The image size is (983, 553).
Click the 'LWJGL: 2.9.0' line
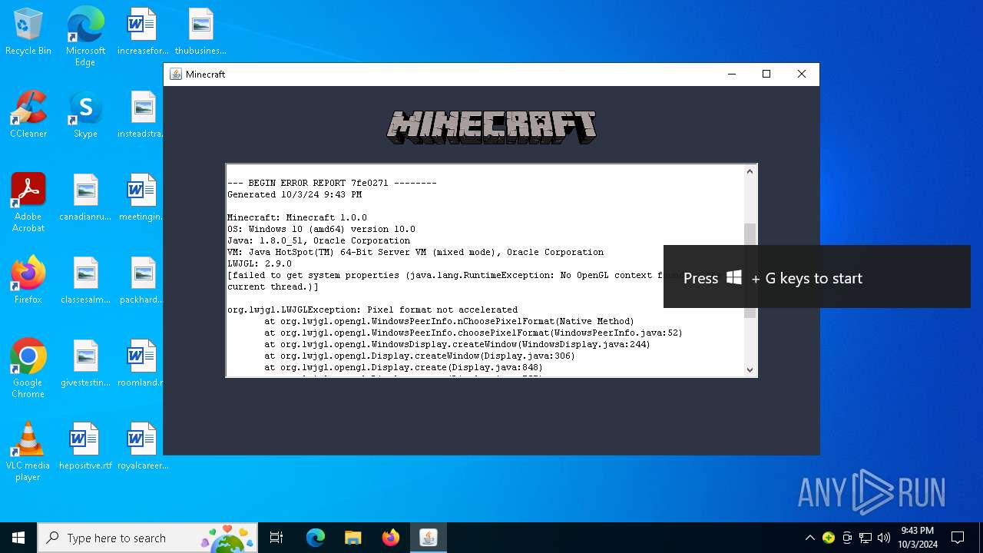(260, 263)
